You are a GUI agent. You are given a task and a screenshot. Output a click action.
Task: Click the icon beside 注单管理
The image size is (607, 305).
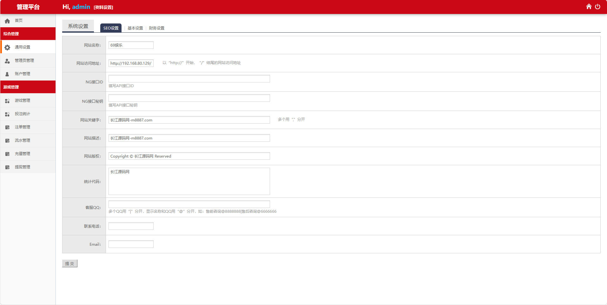(x=7, y=127)
